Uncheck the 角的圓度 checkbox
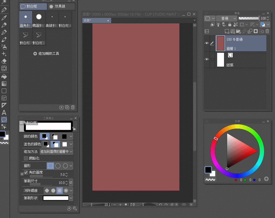 [x=26, y=172]
